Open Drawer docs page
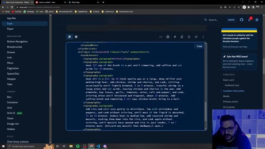The image size is (265, 149). (x=11, y=53)
